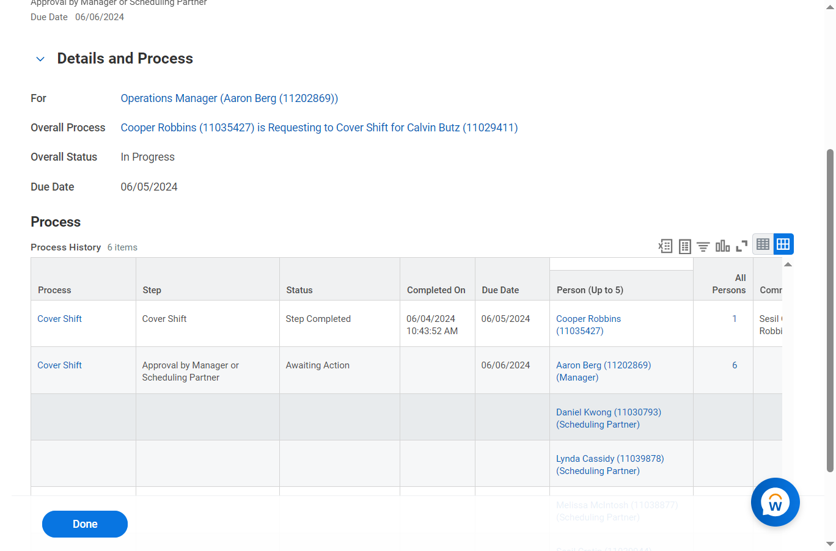Export Process History table to Excel
Screen dimensions: 836x551
point(665,246)
